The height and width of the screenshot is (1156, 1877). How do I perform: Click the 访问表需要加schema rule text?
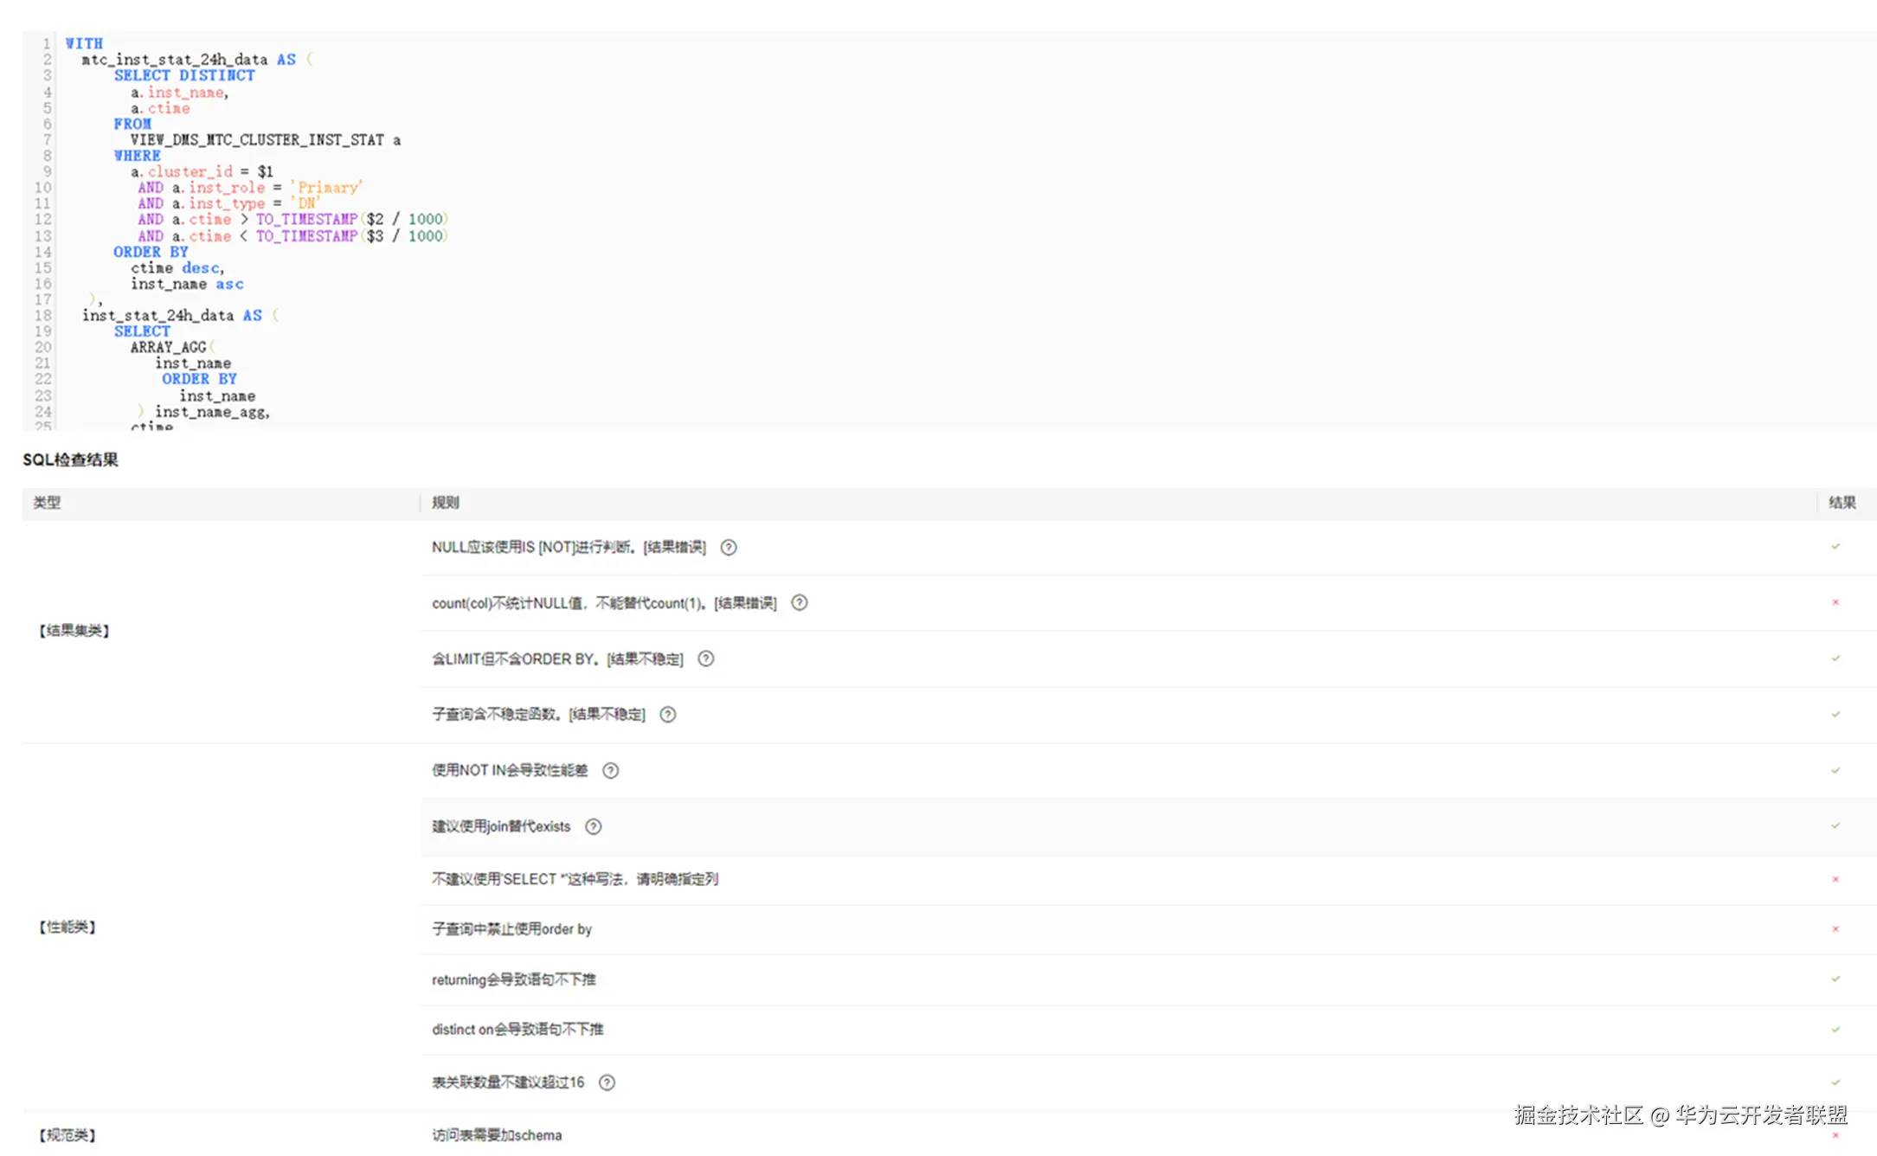(x=497, y=1135)
